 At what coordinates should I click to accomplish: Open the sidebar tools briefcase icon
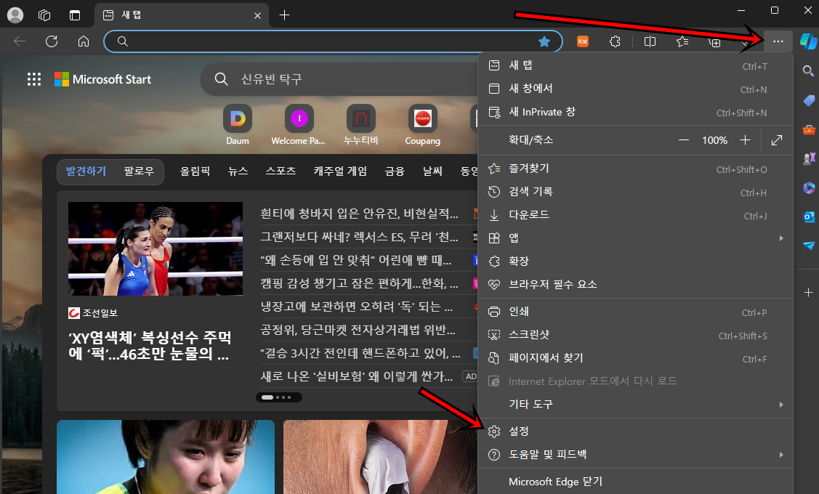click(x=809, y=129)
